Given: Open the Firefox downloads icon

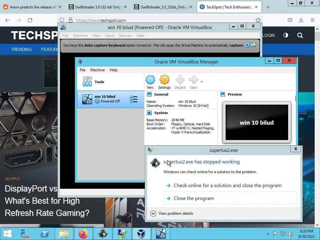Looking at the screenshot, I should pyautogui.click(x=301, y=20).
